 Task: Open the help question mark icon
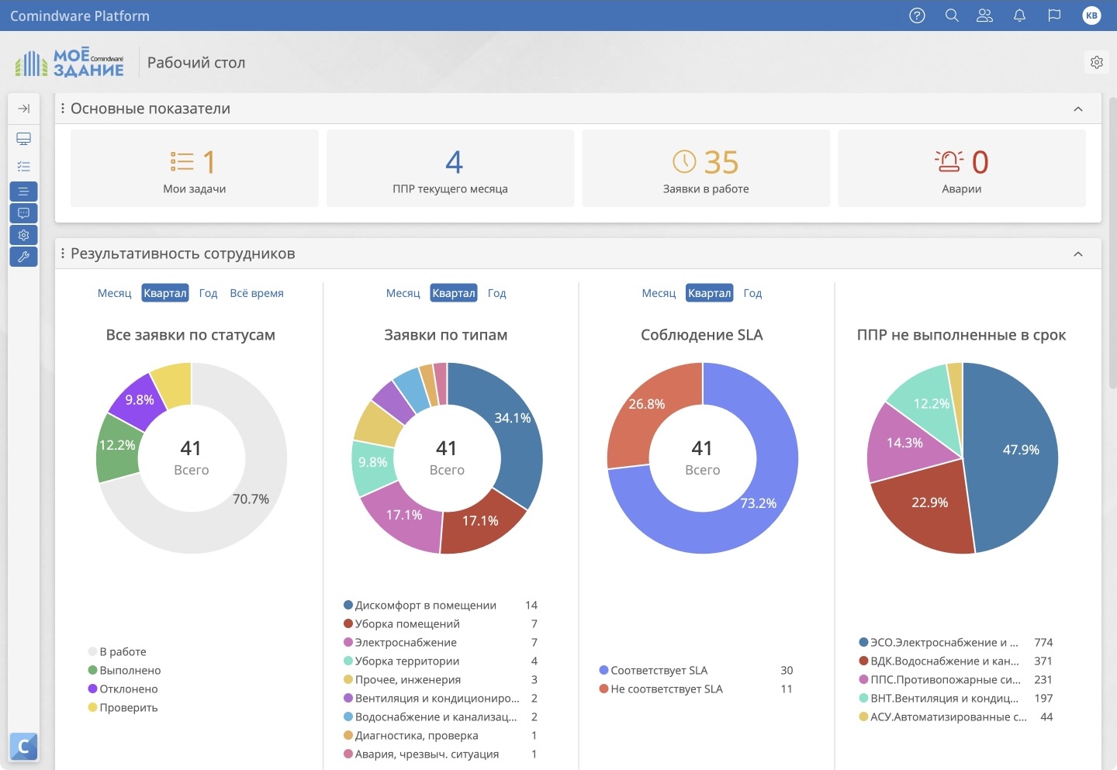point(917,16)
